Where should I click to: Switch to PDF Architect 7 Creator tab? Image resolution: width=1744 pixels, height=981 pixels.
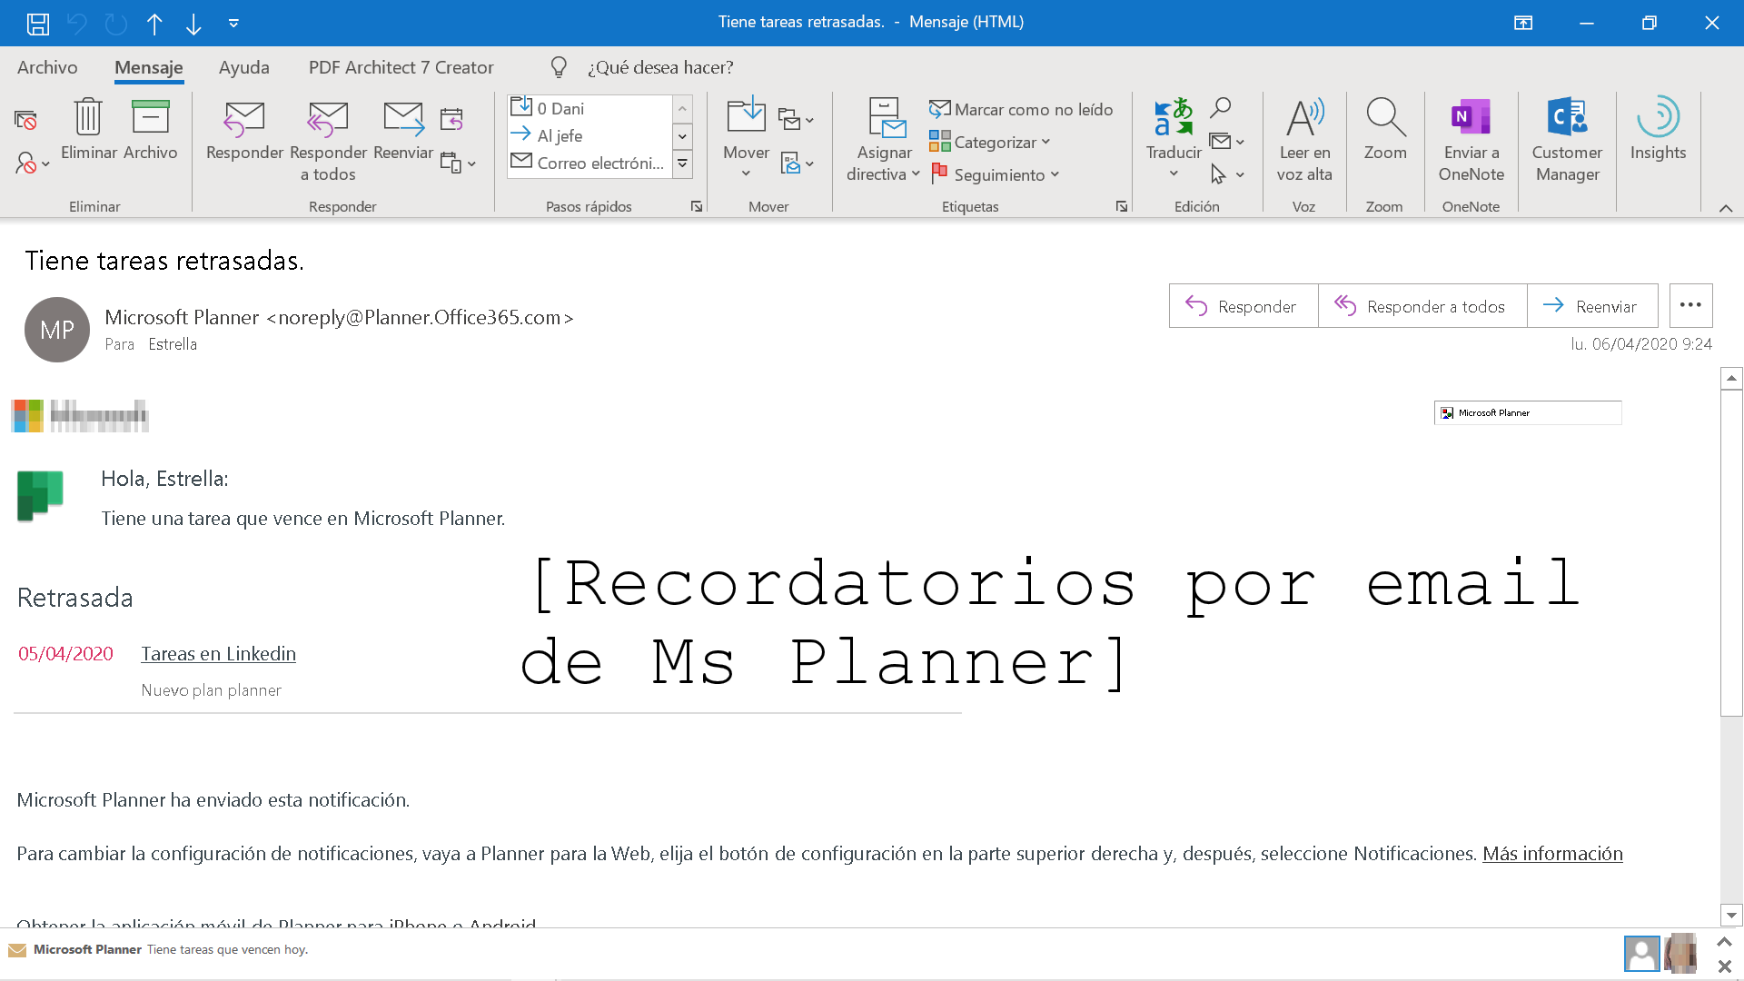(401, 67)
